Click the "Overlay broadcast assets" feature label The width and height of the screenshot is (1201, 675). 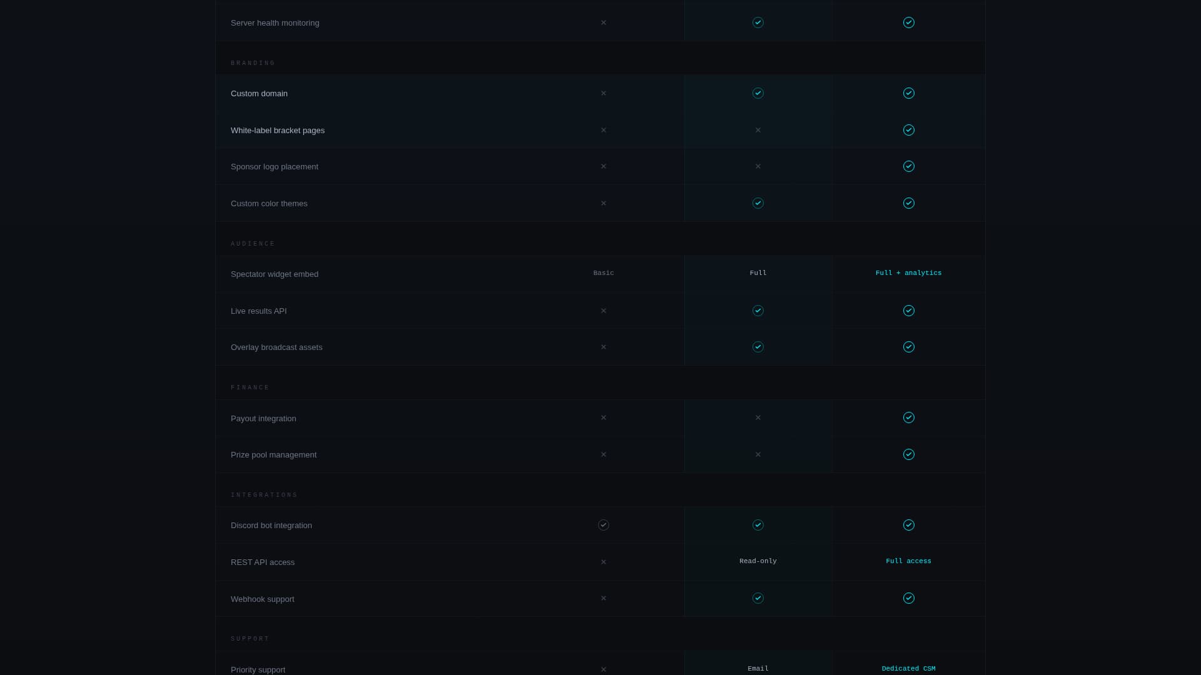pos(276,347)
